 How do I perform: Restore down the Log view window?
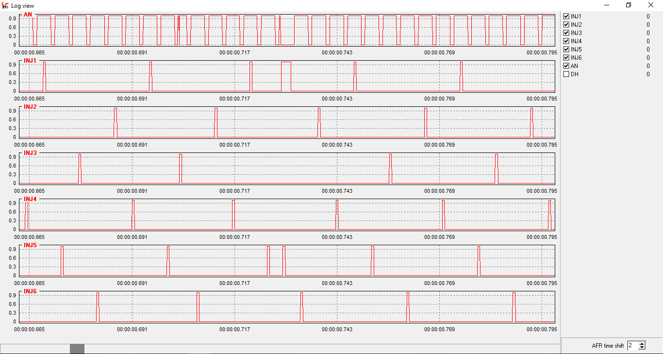click(629, 5)
